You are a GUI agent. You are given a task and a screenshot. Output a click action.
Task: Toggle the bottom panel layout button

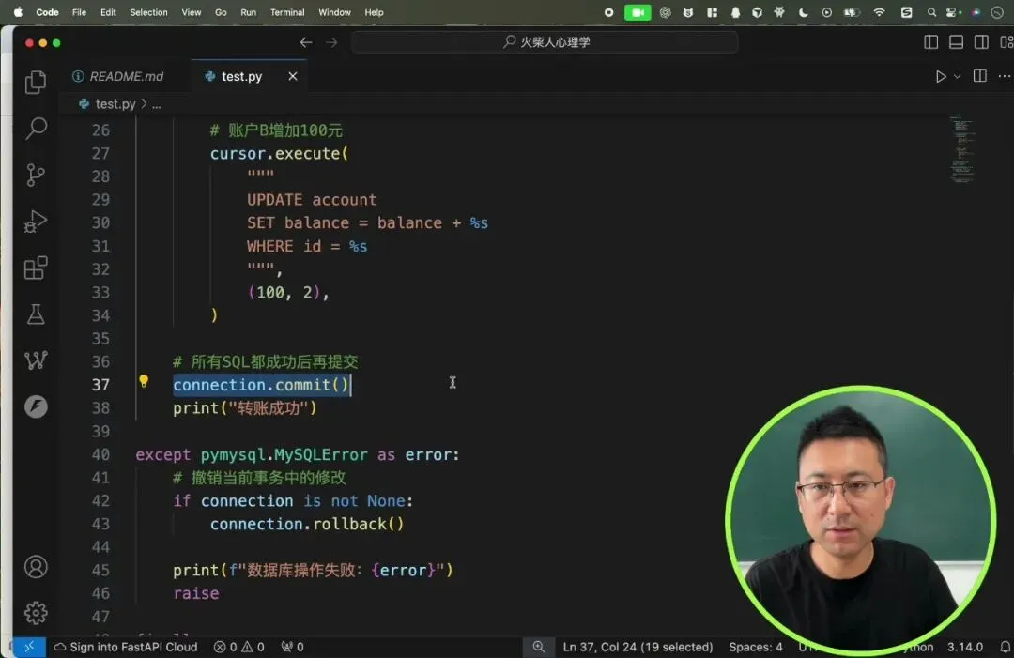point(956,42)
